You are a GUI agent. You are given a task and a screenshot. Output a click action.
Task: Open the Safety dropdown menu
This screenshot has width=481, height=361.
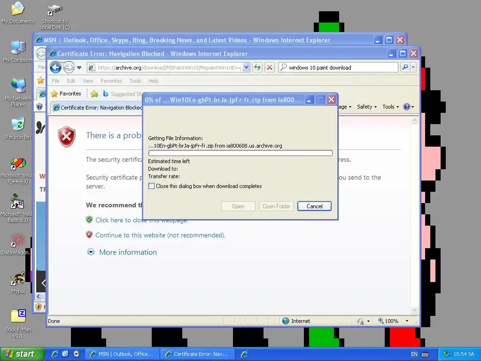point(366,107)
